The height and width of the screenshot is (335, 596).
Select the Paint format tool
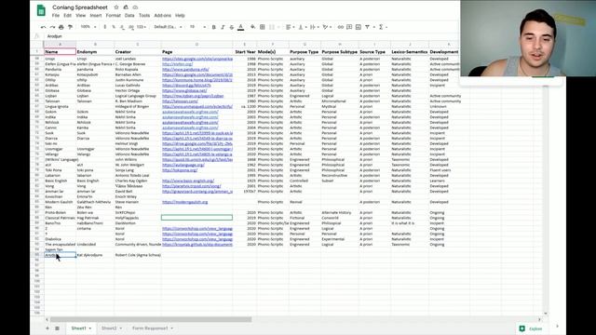(x=71, y=27)
